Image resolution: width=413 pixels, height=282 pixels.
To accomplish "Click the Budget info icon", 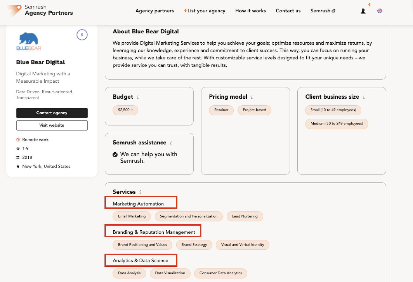I will [138, 97].
